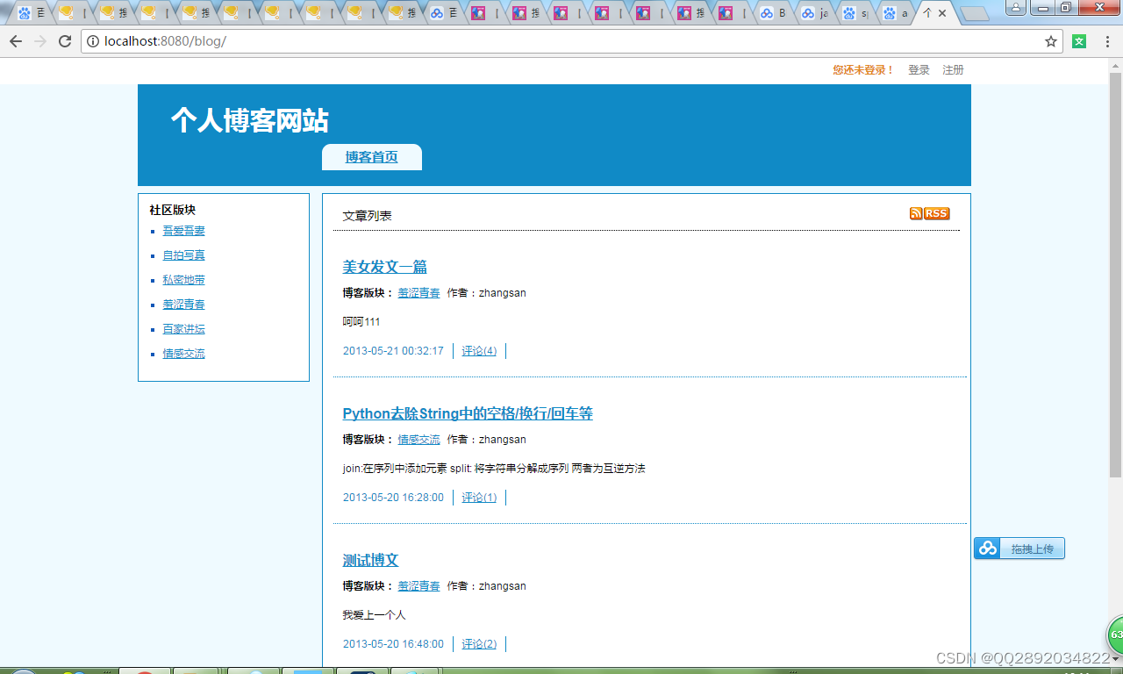Viewport: 1123px width, 674px height.
Task: Open the 私密地带 community section
Action: pos(183,280)
